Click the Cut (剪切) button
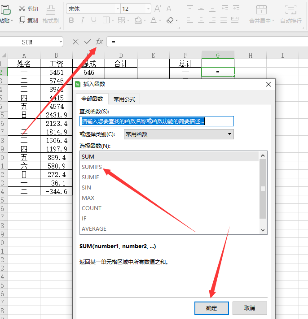Image resolution: width=308 pixels, height=319 pixels. (x=28, y=9)
